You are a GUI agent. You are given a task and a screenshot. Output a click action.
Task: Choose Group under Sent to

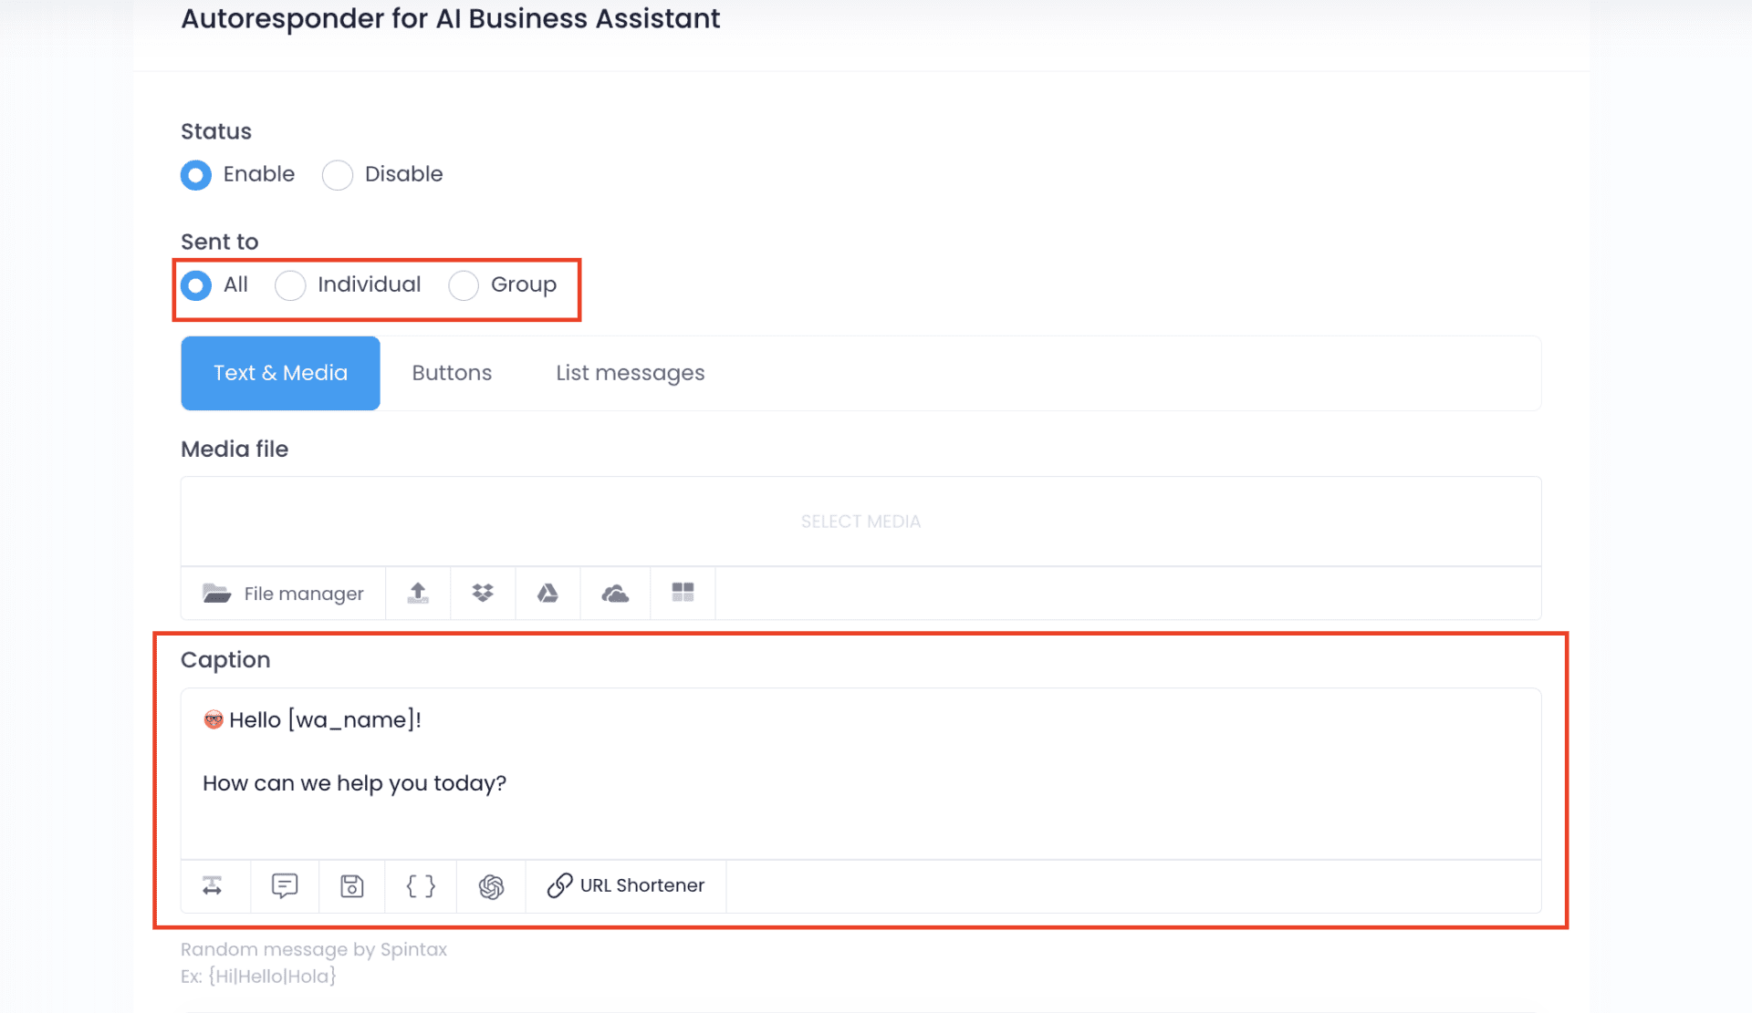click(464, 285)
